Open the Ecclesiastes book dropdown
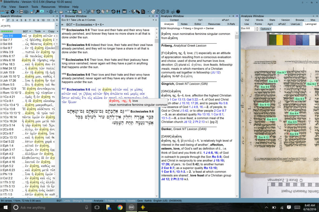The height and width of the screenshot is (212, 319). (85, 25)
